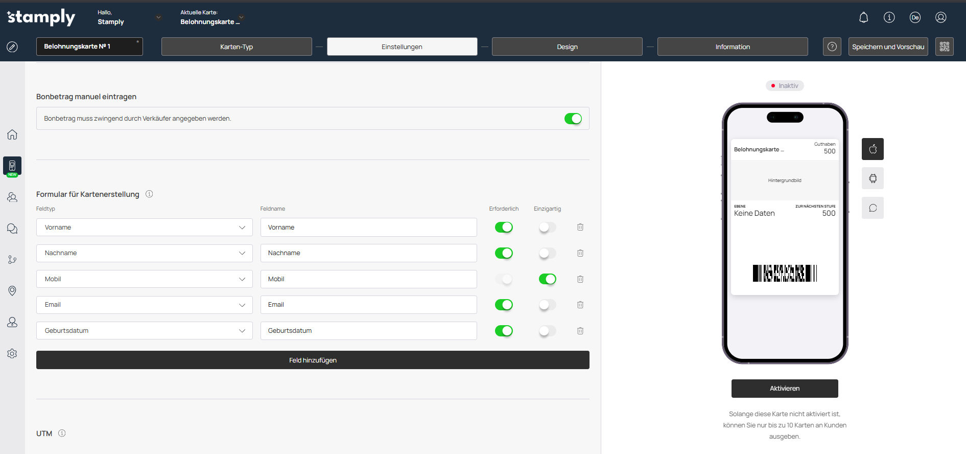
Task: Open the Geburtsdatum field type dropdown
Action: [x=144, y=331]
